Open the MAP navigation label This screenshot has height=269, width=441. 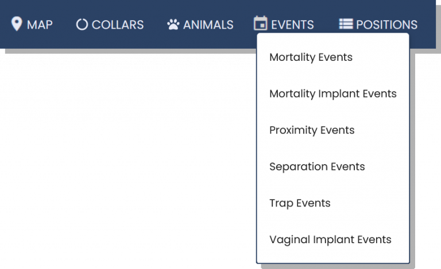(x=40, y=25)
